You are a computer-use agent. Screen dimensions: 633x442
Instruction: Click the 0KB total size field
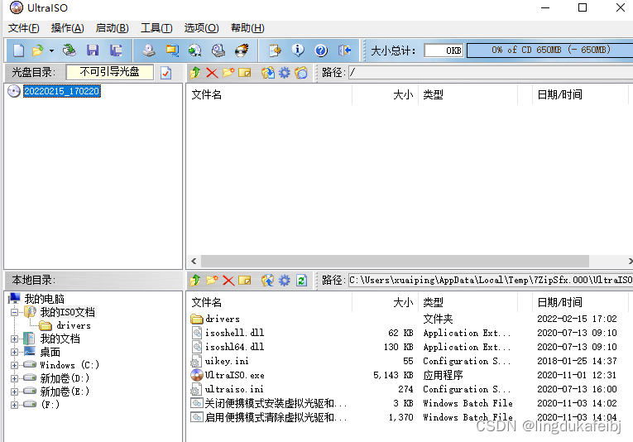coord(444,50)
